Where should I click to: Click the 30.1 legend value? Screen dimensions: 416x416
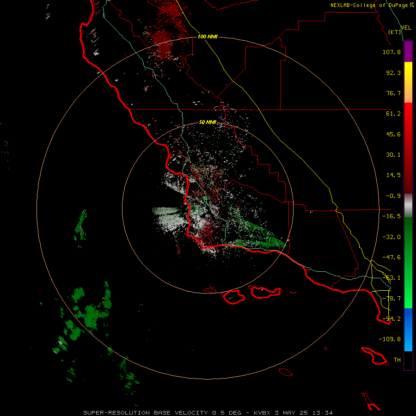click(x=393, y=155)
